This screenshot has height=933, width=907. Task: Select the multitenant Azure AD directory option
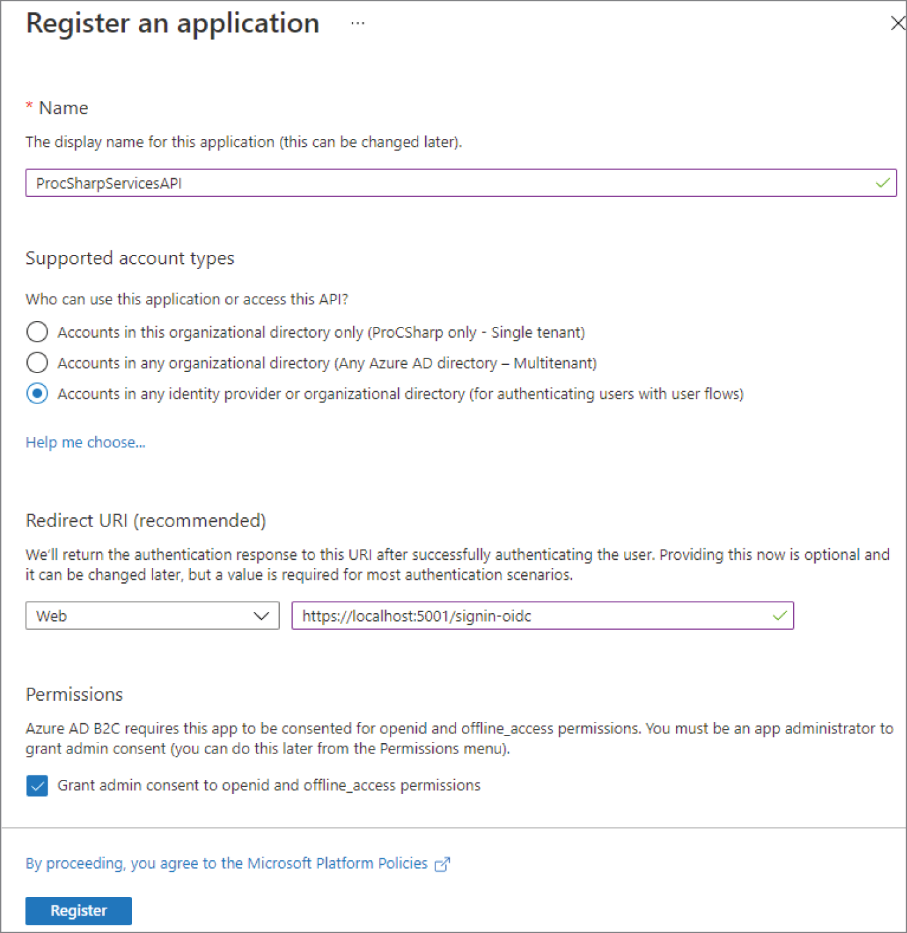coord(37,363)
